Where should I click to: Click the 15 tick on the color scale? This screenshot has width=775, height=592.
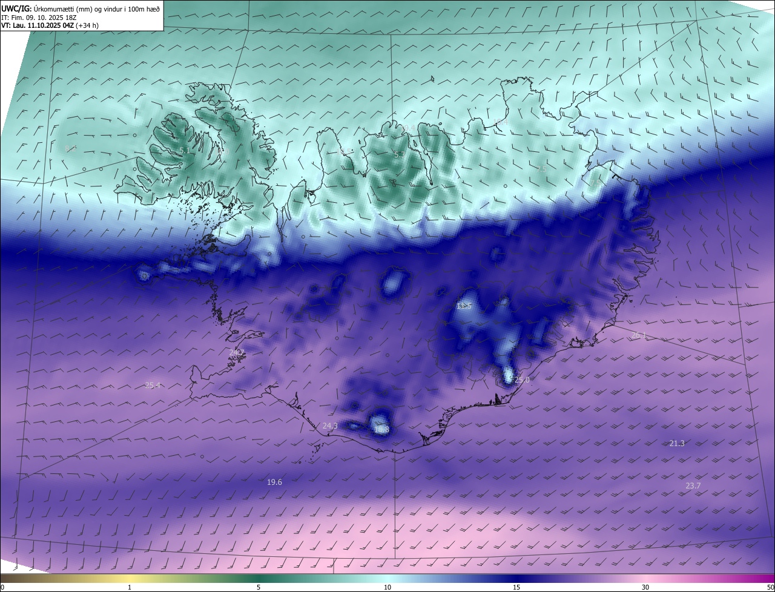tap(516, 588)
